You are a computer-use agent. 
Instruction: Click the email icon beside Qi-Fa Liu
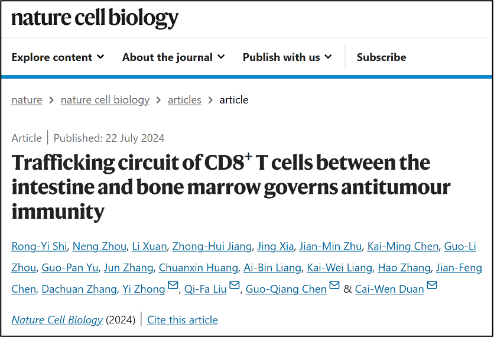point(235,287)
